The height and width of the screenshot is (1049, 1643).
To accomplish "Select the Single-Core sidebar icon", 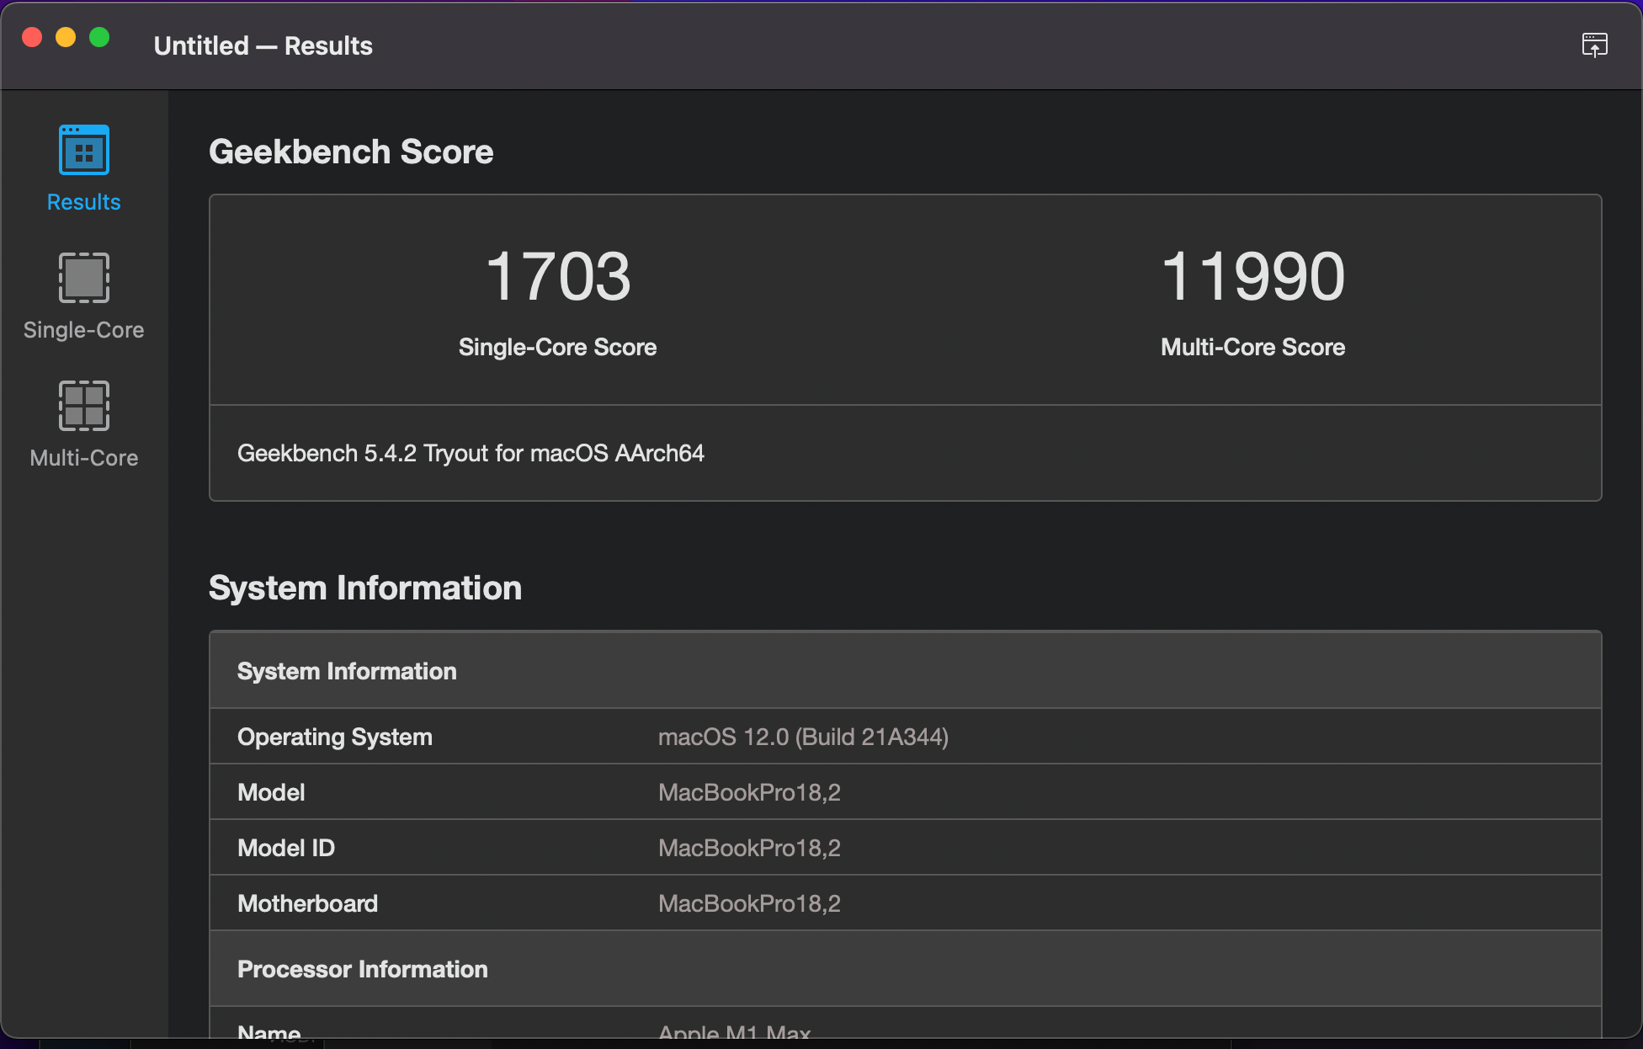I will [83, 278].
